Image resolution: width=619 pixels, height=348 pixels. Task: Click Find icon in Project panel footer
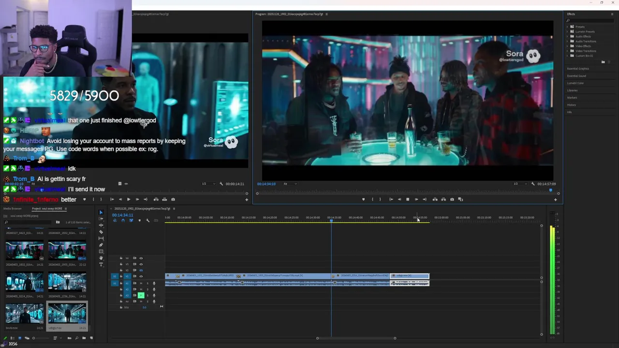[77, 338]
